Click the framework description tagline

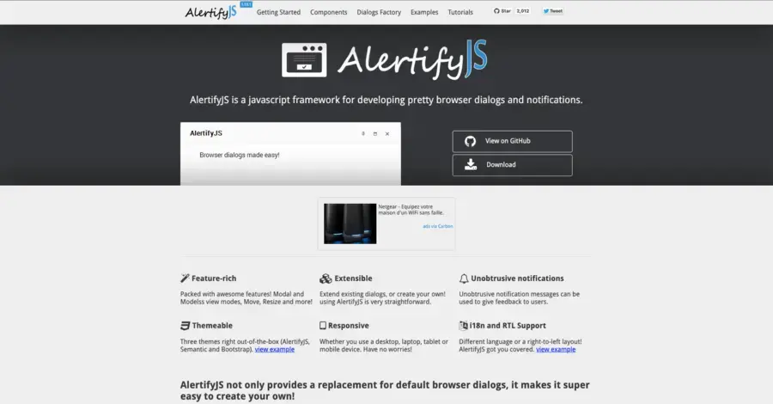coord(386,100)
